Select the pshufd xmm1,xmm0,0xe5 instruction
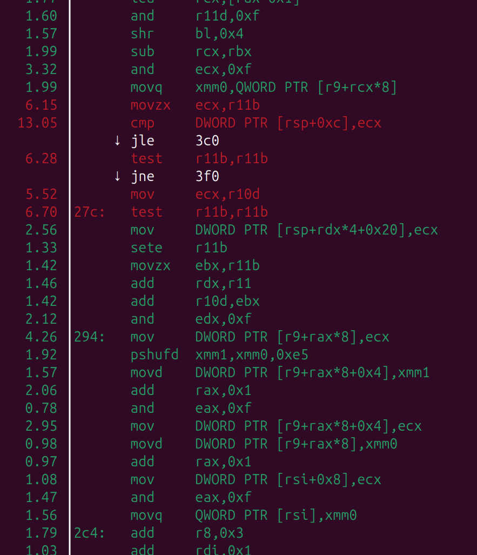477x555 pixels. (x=219, y=355)
